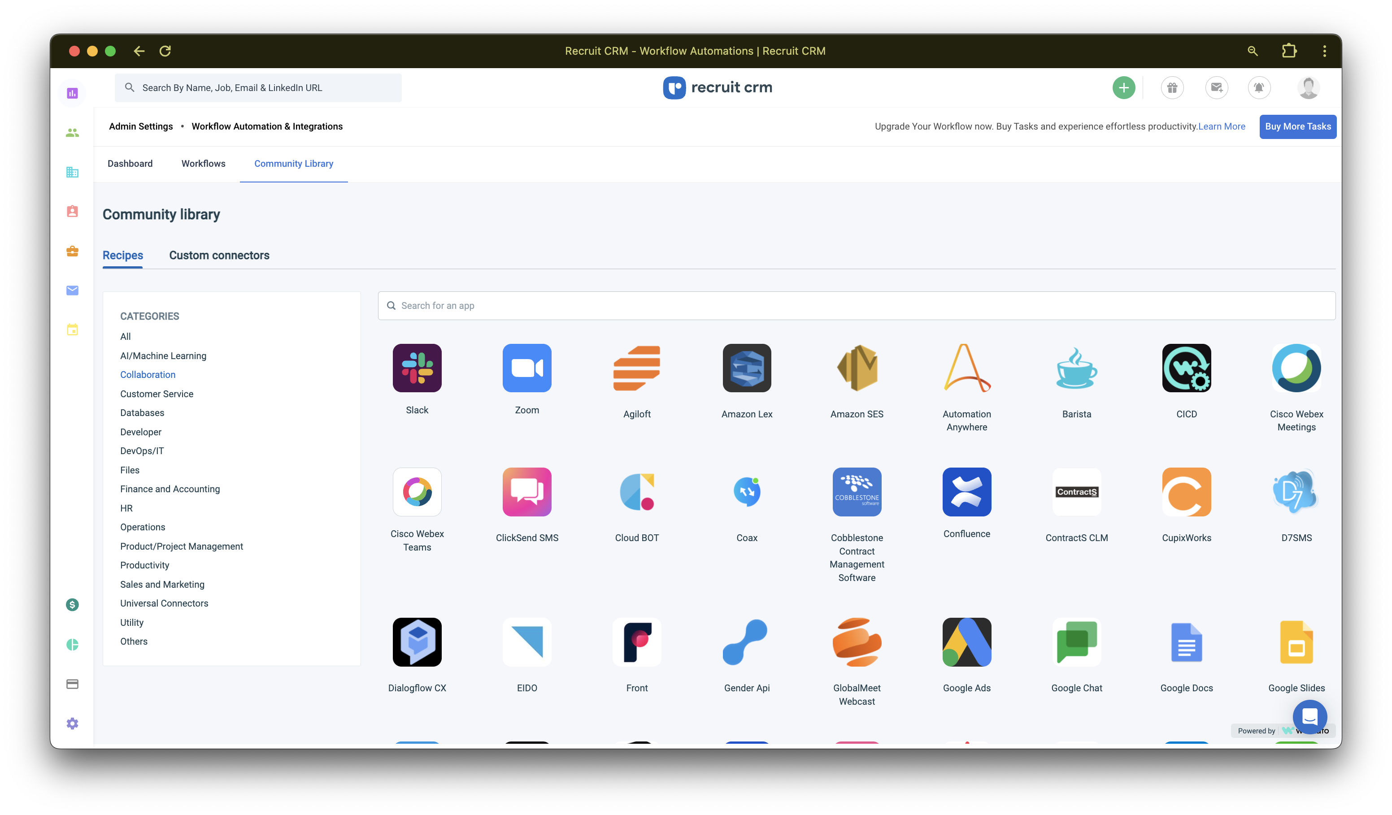Viewport: 1392px width, 815px height.
Task: Click the Buy More Tasks button
Action: click(1297, 126)
